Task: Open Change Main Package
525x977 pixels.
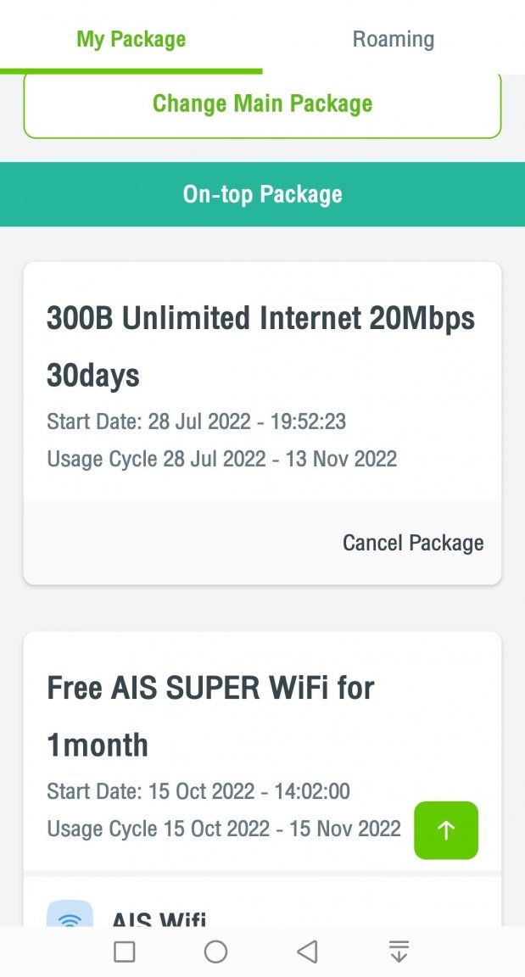Action: tap(262, 104)
